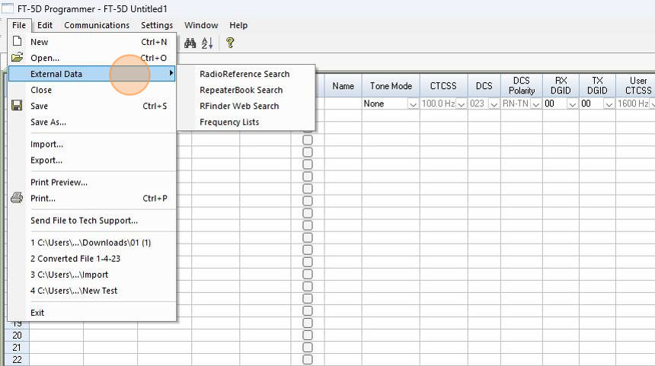Select row header 20
655x366 pixels.
17,335
